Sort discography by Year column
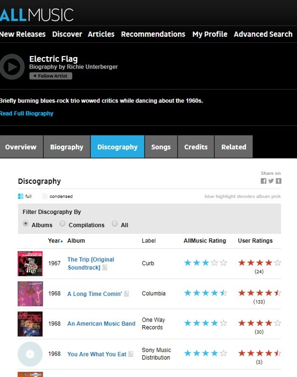The height and width of the screenshot is (377, 297). 56,241
